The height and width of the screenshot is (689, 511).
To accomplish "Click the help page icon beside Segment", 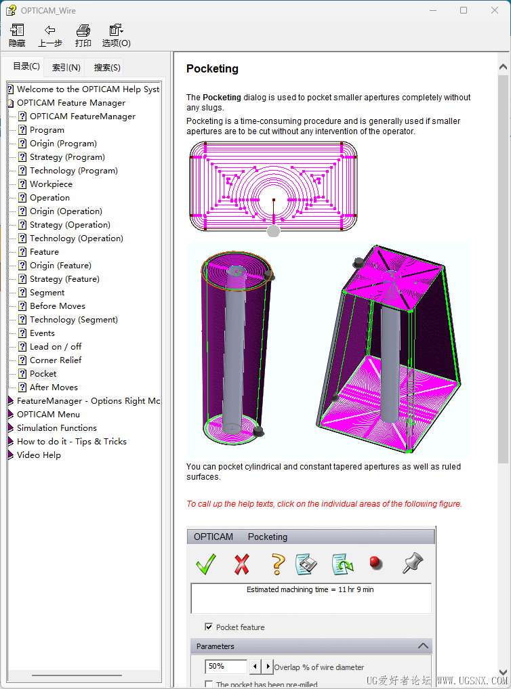I will [22, 292].
